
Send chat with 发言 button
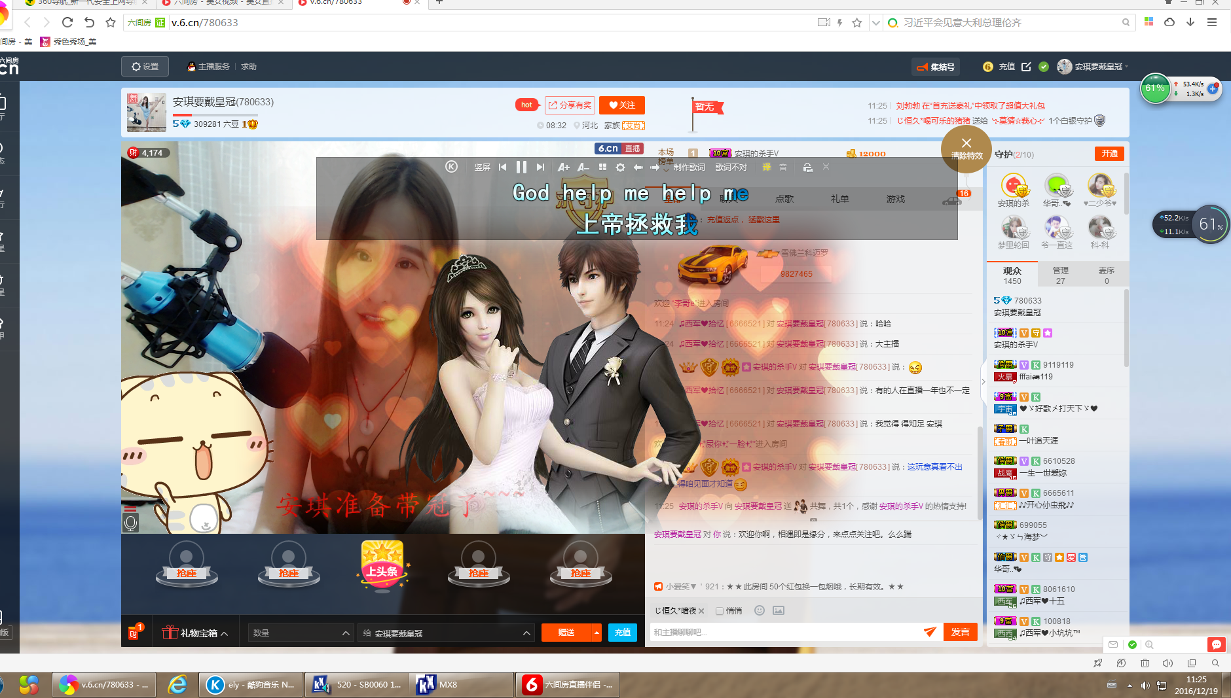961,632
